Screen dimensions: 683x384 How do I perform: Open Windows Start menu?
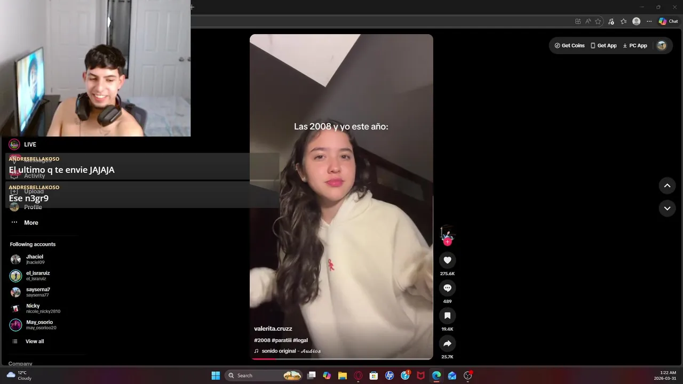216,375
